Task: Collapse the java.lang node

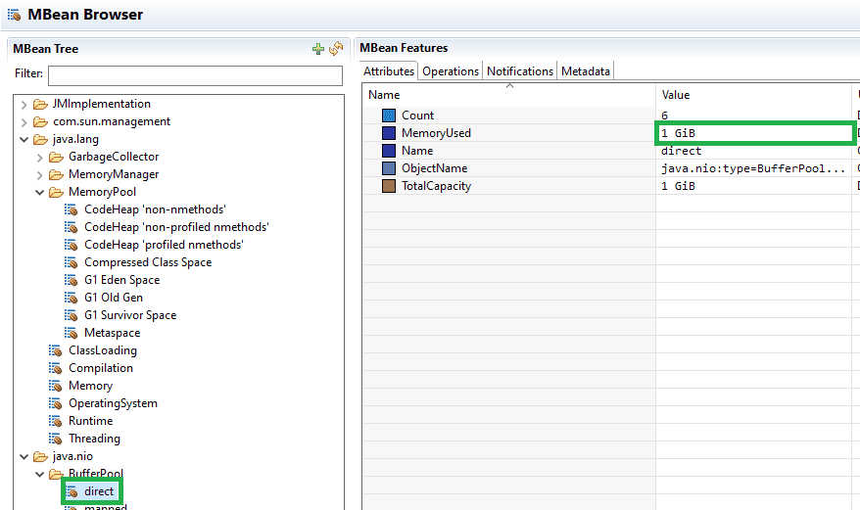Action: point(24,139)
